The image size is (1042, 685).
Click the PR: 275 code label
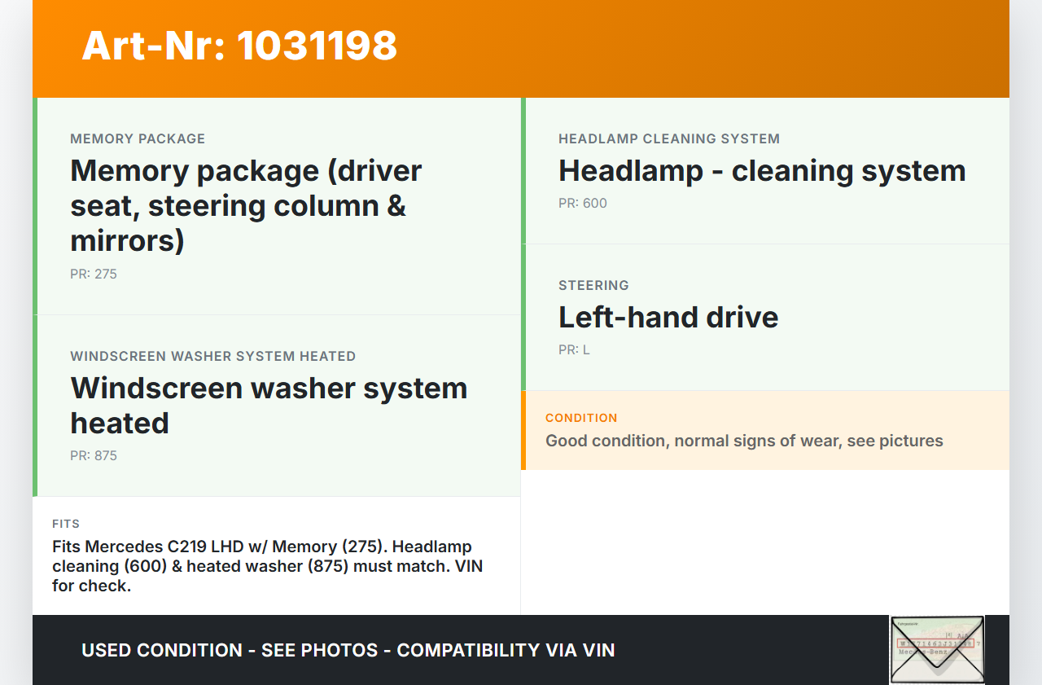(x=94, y=274)
